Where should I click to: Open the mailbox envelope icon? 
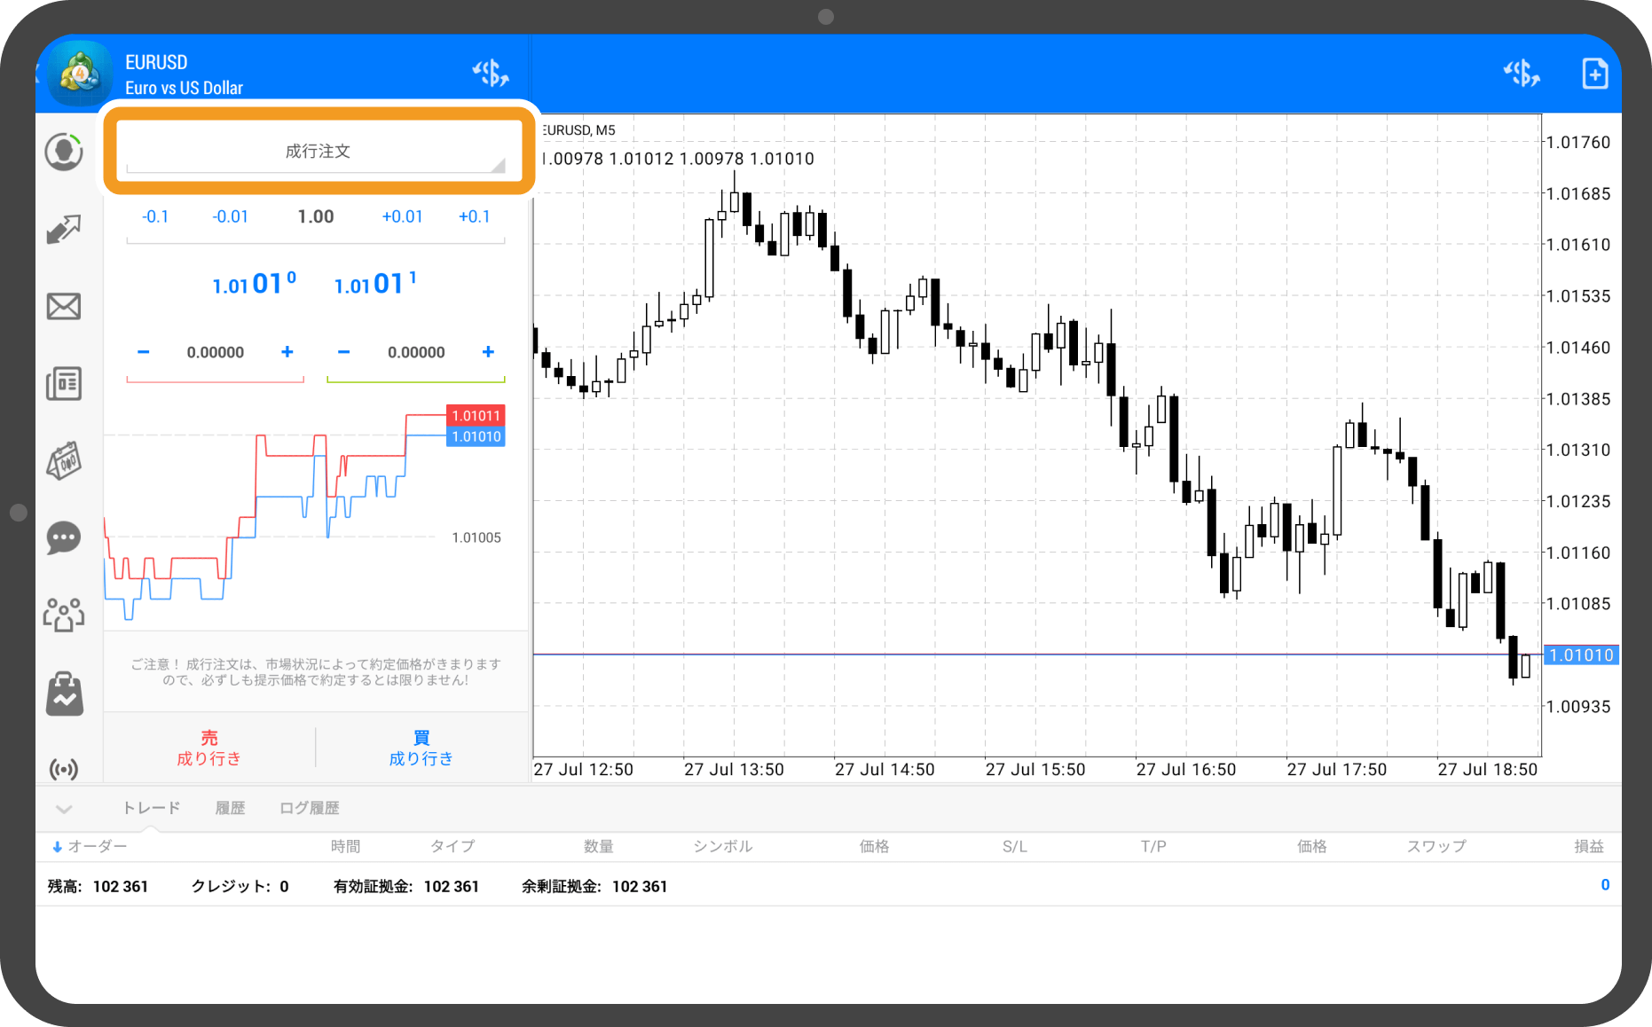[64, 306]
